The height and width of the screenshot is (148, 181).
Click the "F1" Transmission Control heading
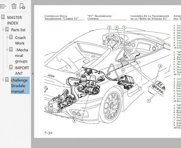(x=100, y=17)
